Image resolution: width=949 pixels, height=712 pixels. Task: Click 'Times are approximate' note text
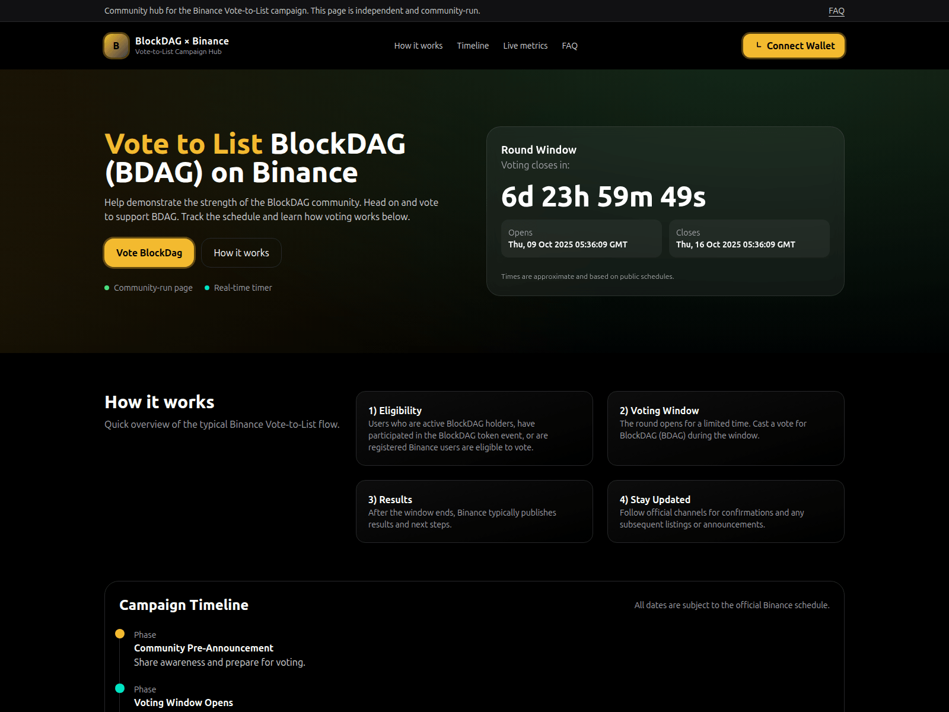click(x=587, y=276)
